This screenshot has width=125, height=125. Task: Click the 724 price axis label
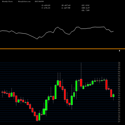119,62
